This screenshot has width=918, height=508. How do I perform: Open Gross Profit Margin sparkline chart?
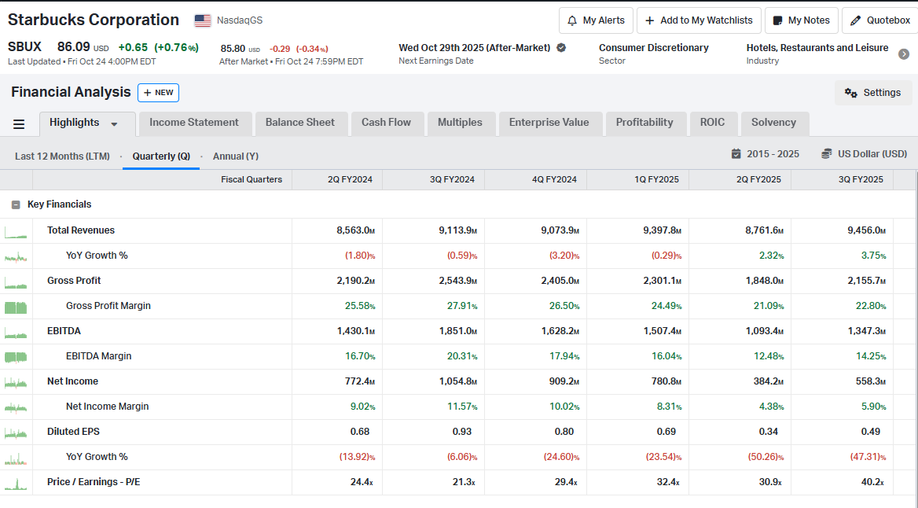click(16, 307)
